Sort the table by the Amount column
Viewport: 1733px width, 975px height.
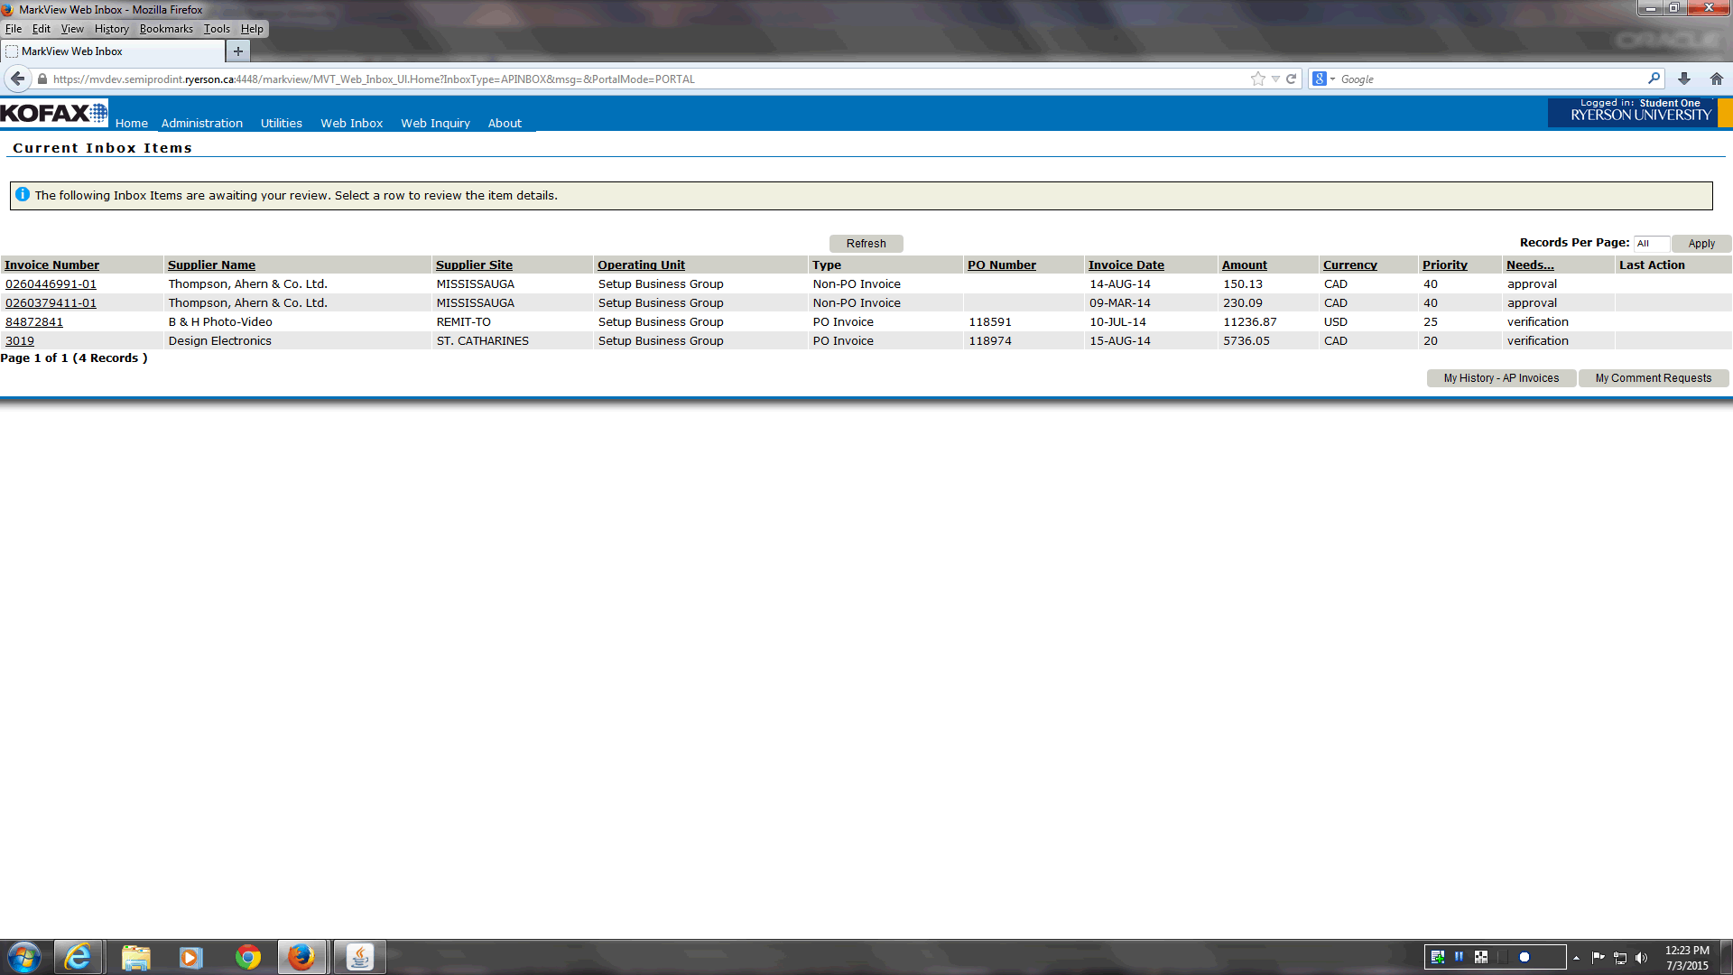(1244, 265)
